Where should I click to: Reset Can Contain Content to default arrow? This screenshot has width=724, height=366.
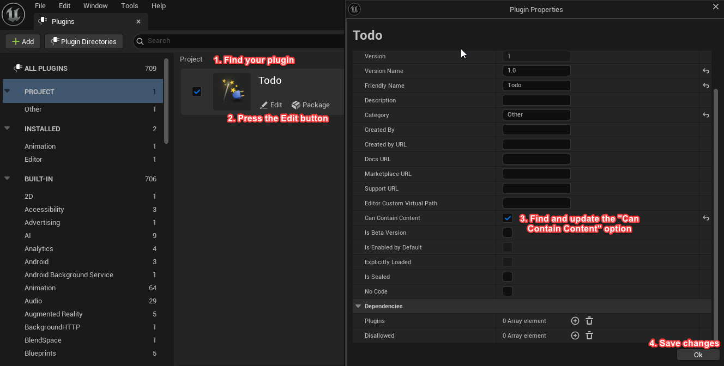(706, 218)
